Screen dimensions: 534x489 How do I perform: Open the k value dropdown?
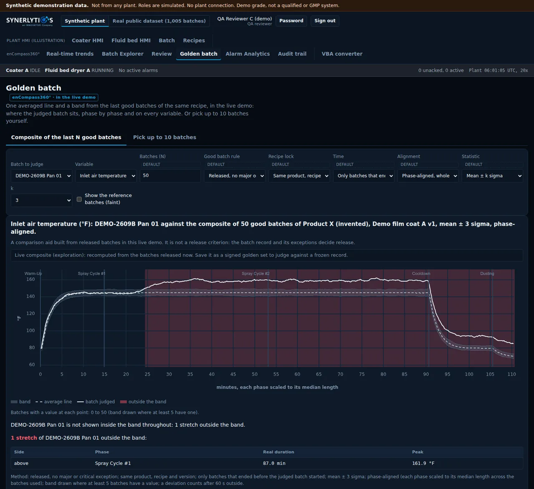(x=41, y=200)
